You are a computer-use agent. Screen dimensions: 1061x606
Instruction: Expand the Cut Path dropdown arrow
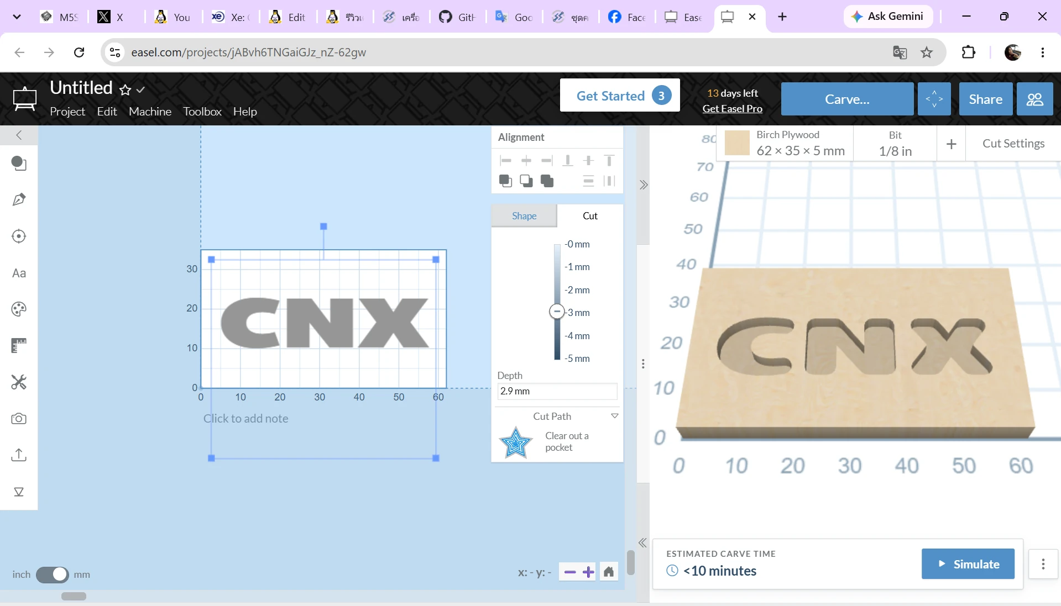pos(614,416)
